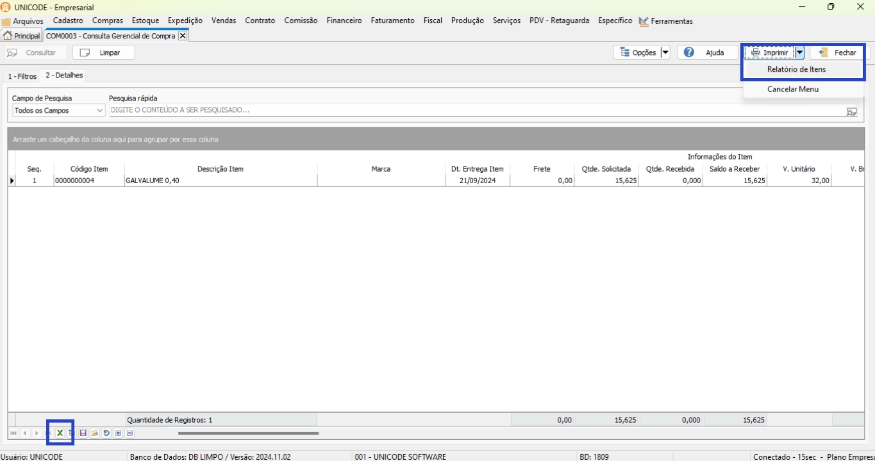Click the expand all plus icon
The width and height of the screenshot is (875, 461).
pos(118,433)
